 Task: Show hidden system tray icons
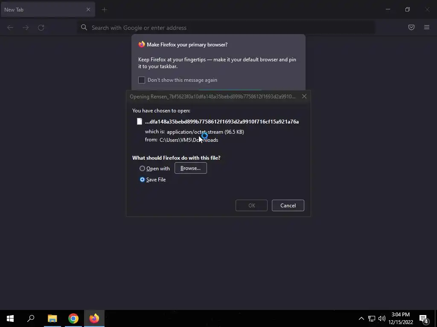pos(361,318)
